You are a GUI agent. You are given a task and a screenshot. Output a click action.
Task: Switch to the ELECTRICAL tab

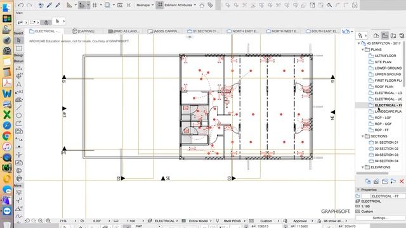tap(44, 31)
